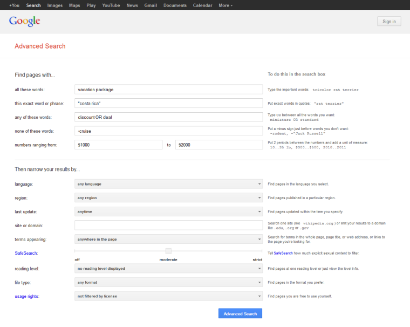
Task: Click the $2000 range end field
Action: point(219,145)
